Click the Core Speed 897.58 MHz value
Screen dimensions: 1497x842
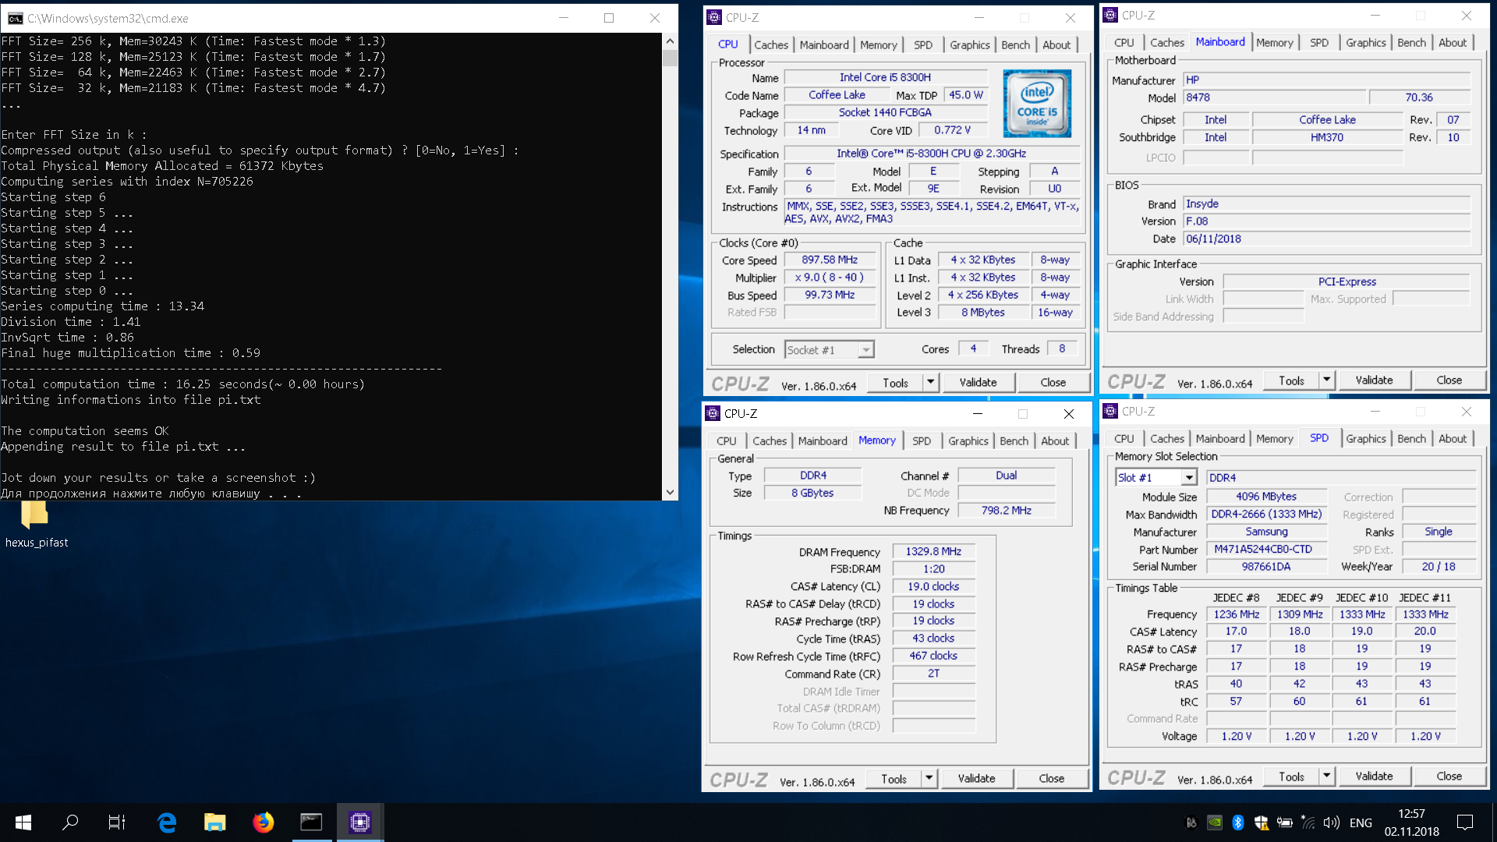point(830,260)
